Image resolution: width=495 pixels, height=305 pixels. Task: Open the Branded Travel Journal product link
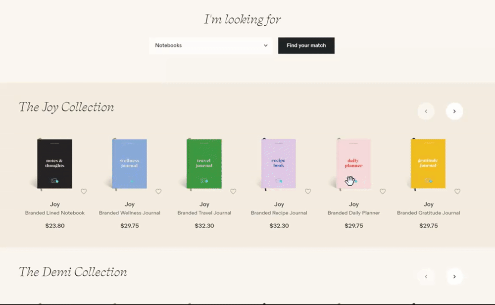click(x=204, y=213)
